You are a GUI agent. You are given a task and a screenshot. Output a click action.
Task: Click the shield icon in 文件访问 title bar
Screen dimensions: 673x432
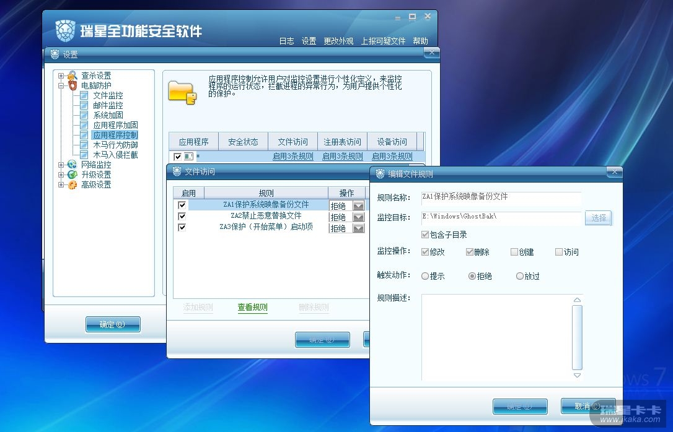(x=177, y=171)
